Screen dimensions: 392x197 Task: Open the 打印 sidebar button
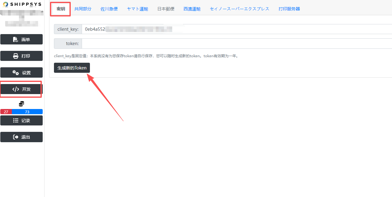21,56
